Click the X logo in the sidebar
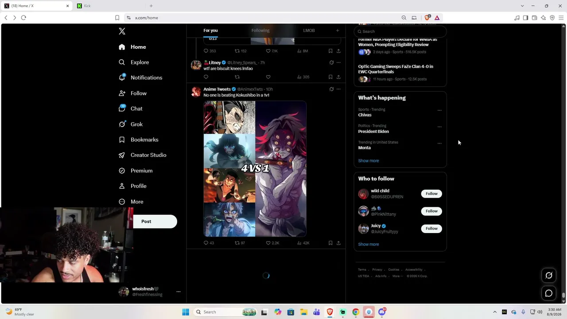This screenshot has height=319, width=567. 122,31
